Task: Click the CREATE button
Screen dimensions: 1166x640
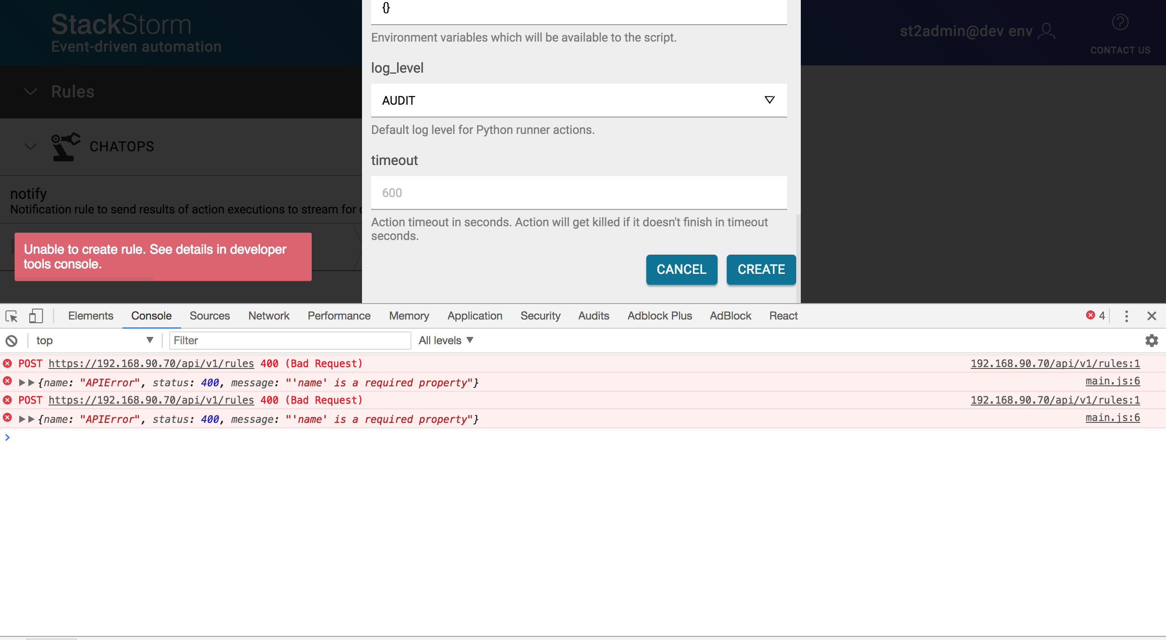Action: [x=760, y=270]
